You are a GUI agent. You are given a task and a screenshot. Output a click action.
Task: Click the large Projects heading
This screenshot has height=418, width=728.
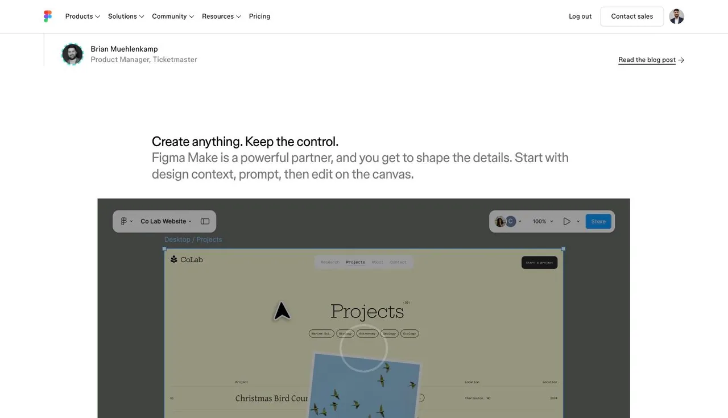pos(367,312)
